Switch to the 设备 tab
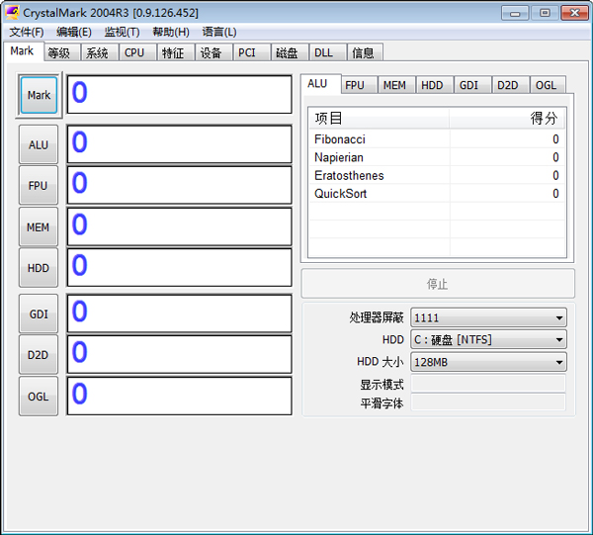593x535 pixels. pyautogui.click(x=214, y=52)
